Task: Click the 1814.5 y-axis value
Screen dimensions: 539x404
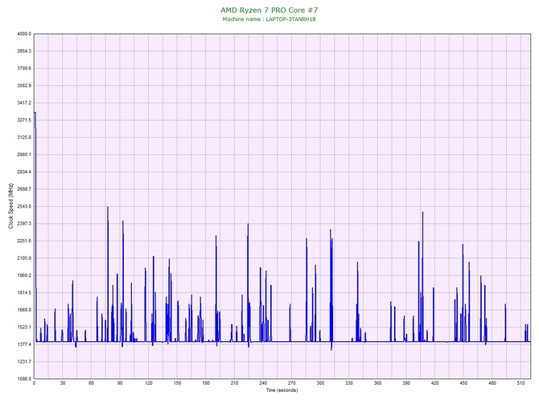Action: click(24, 293)
